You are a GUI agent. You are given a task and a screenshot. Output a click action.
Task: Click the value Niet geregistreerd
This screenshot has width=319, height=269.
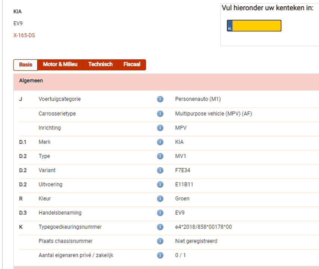point(196,241)
